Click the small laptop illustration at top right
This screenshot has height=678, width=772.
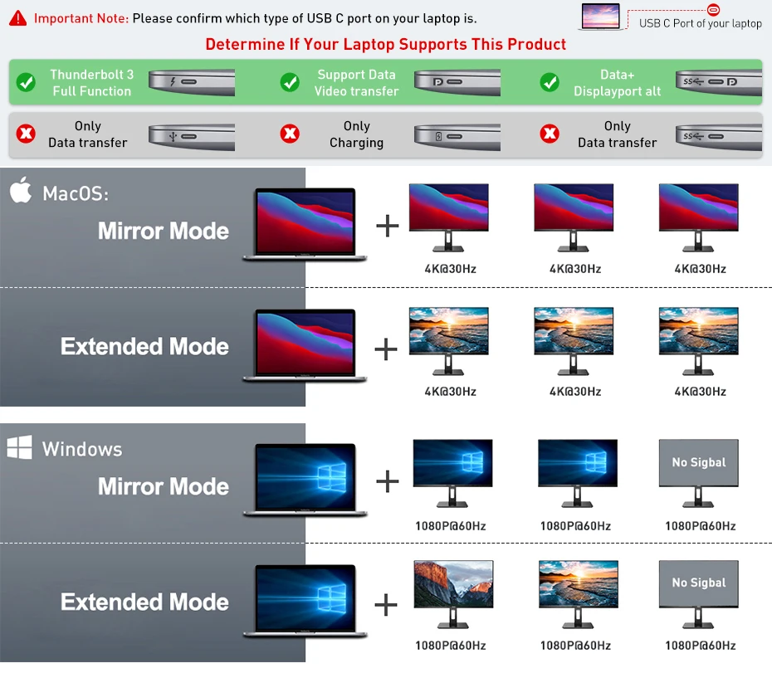[x=600, y=18]
